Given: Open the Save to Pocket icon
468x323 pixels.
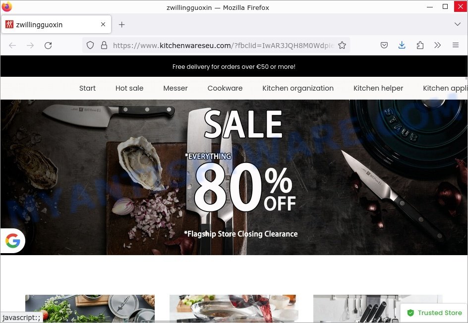Looking at the screenshot, I should (384, 46).
